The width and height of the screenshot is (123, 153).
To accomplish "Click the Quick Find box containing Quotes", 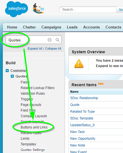I will click(34, 40).
